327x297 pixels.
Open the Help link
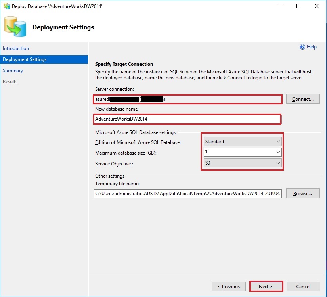coord(312,47)
